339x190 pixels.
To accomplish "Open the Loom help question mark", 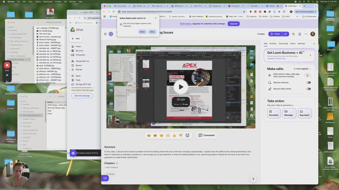I will [x=253, y=179].
